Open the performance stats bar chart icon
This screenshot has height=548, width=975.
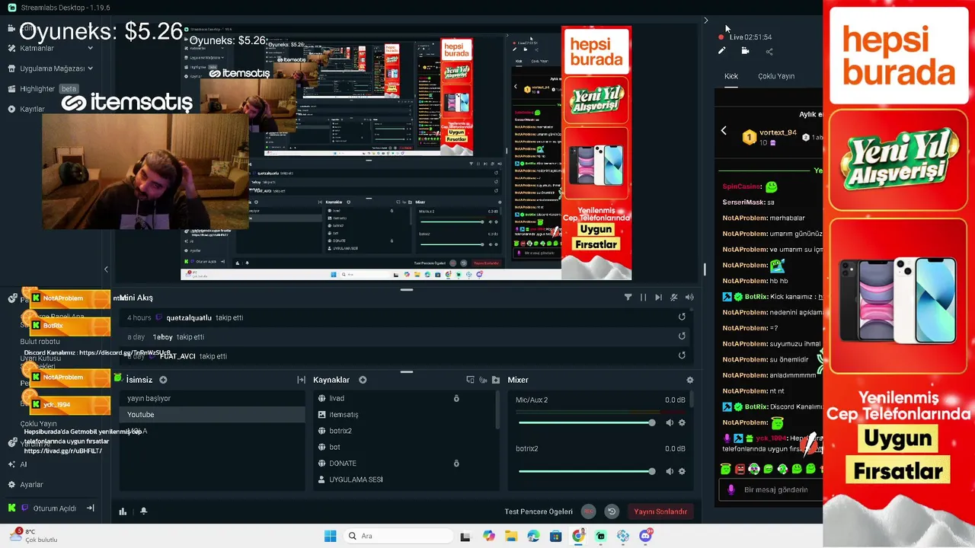[123, 511]
